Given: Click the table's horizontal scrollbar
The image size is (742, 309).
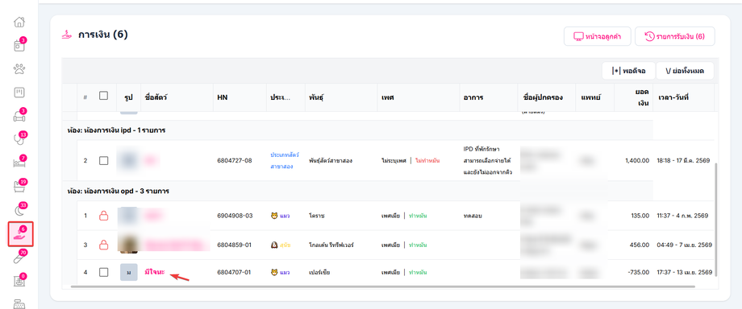Looking at the screenshot, I should point(382,286).
